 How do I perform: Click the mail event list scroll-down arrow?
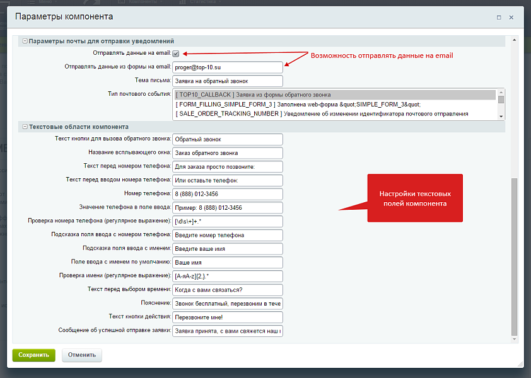501,116
